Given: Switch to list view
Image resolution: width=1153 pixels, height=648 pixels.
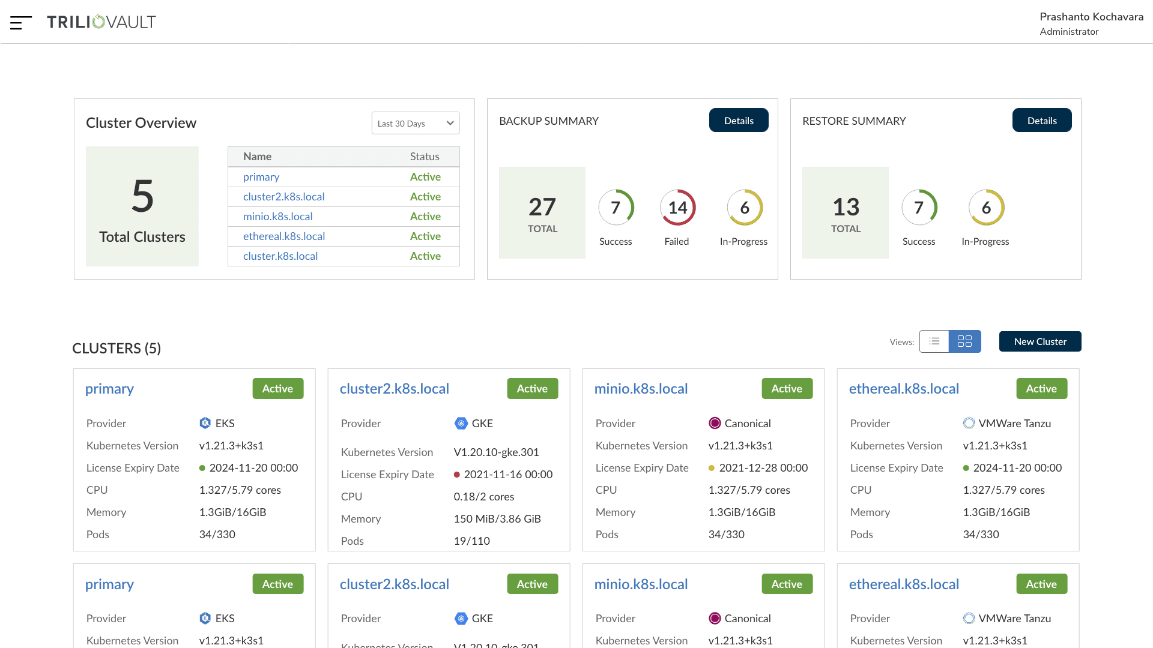Looking at the screenshot, I should pyautogui.click(x=934, y=341).
